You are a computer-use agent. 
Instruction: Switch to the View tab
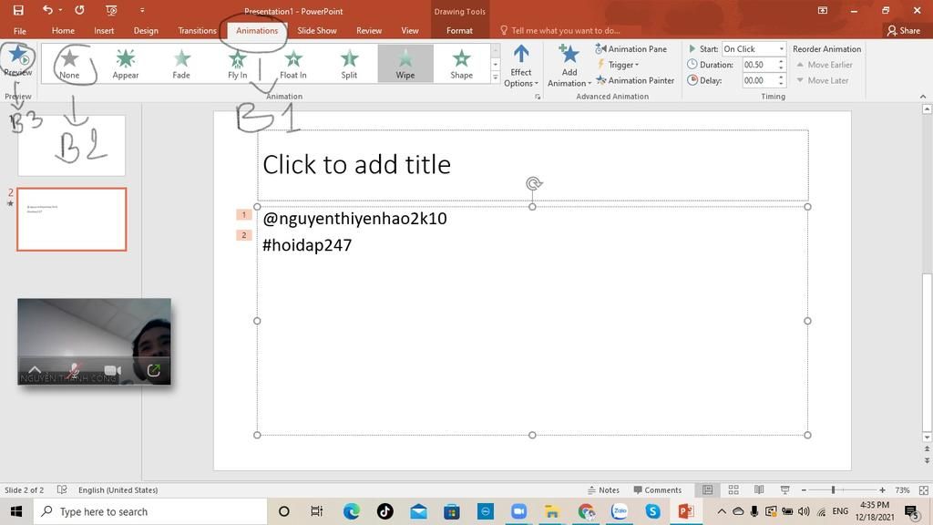coord(410,30)
